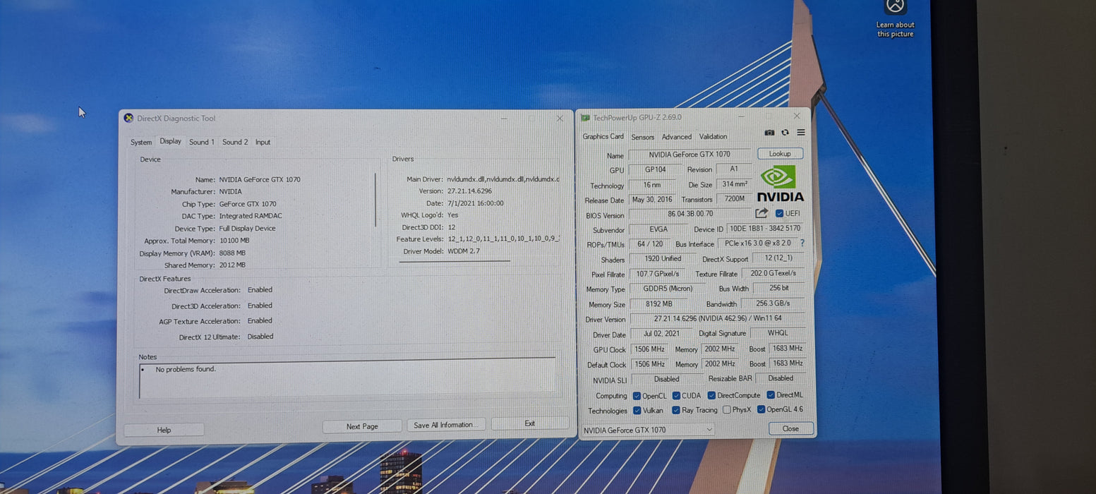Screen dimensions: 1096x494
Task: Click the DxDiag Version 27.21.14.6296 text
Action: 469,191
